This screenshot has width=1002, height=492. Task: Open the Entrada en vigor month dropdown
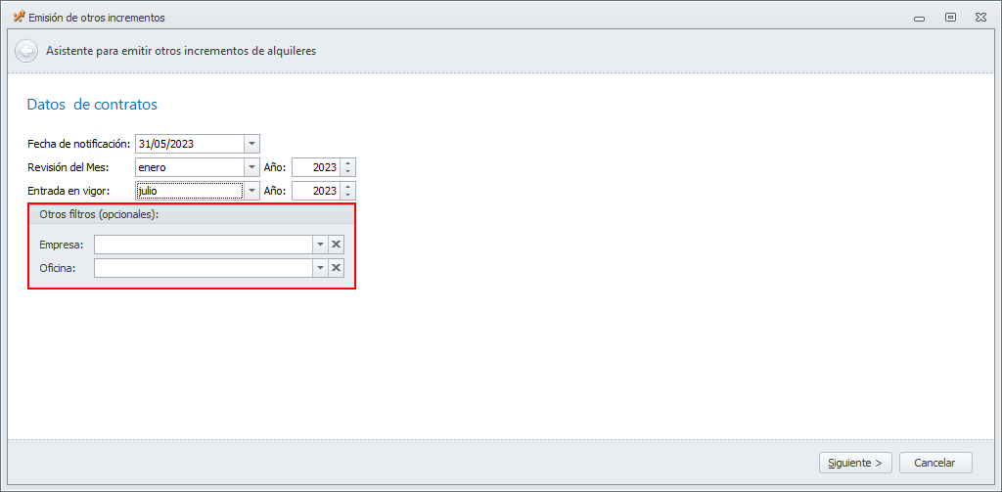251,191
